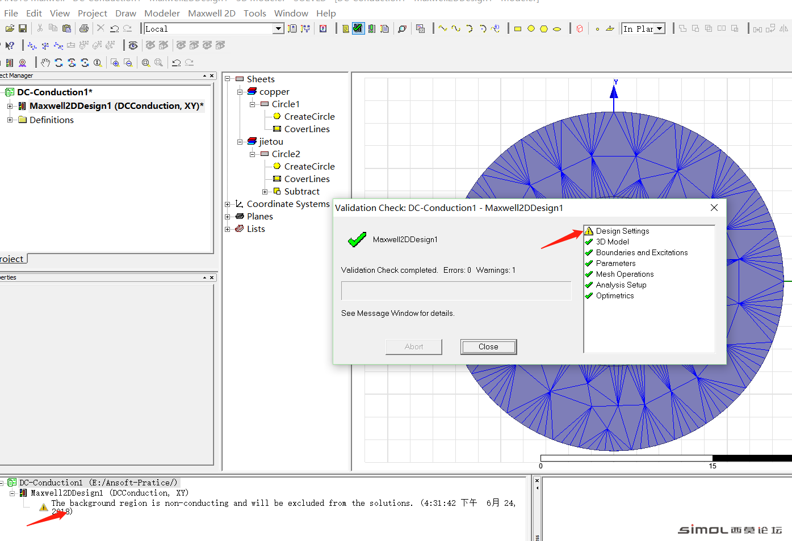The image size is (792, 541).
Task: Click the Rotate objects axes icon
Action: pos(45,45)
